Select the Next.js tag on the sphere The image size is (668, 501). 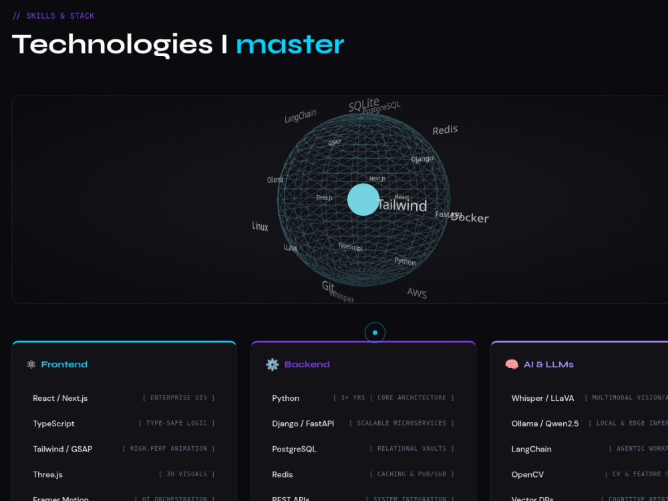coord(377,178)
